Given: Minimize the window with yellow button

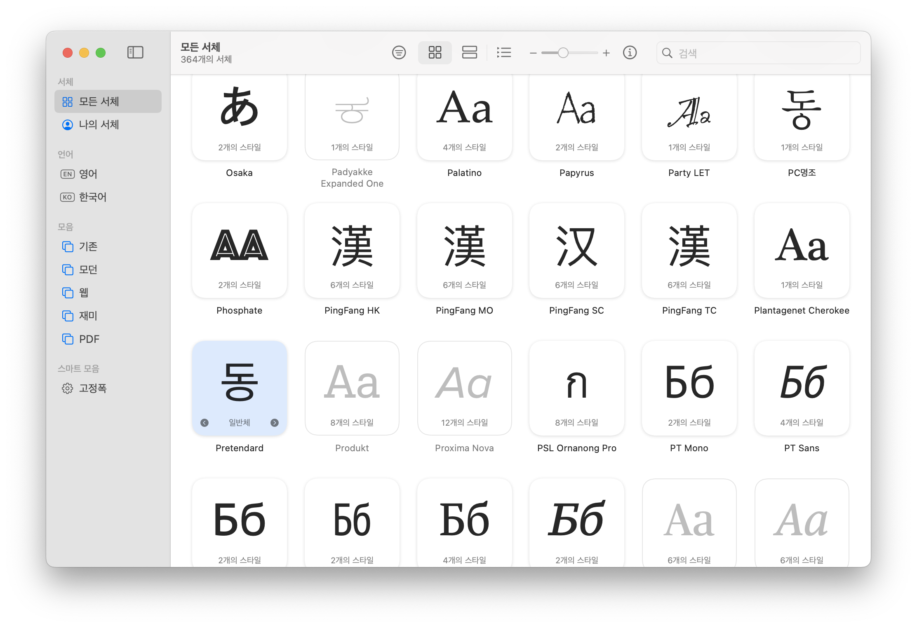Looking at the screenshot, I should 84,53.
